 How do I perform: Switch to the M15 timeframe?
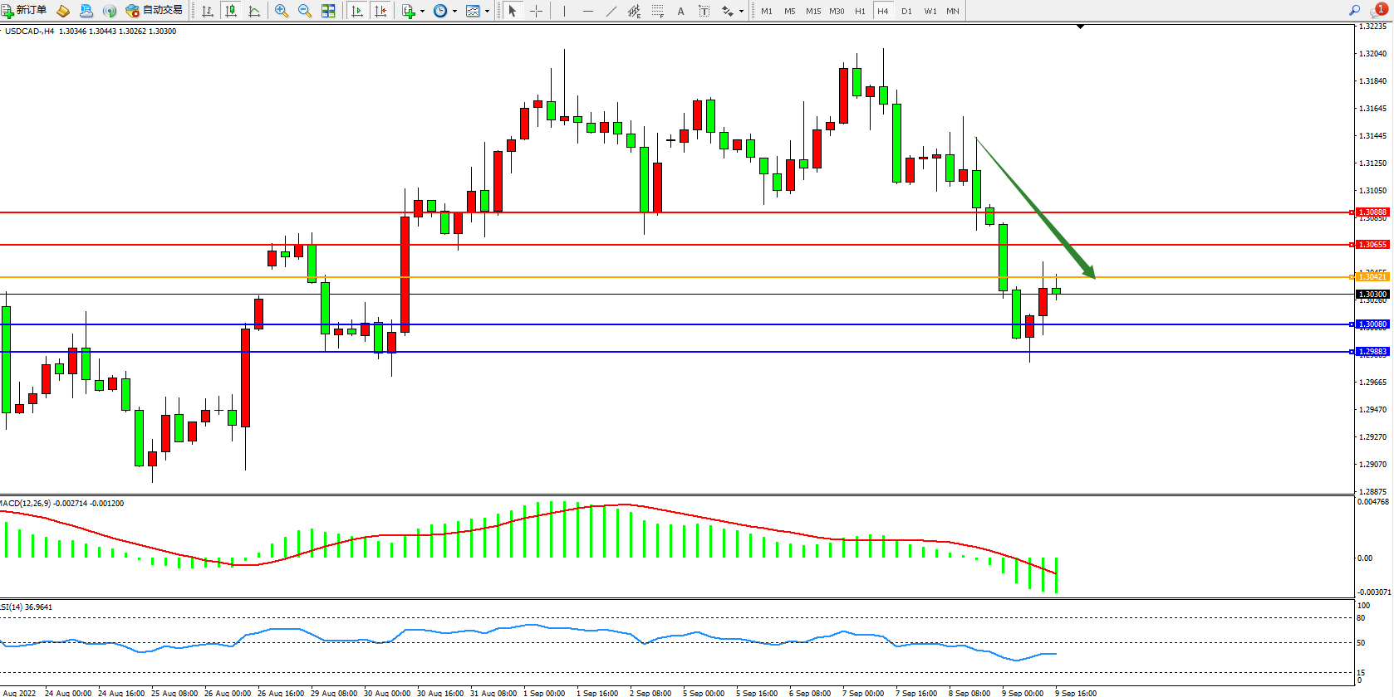(812, 11)
